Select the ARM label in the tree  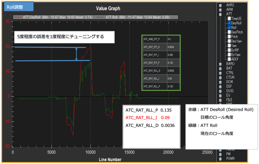tap(229, 10)
